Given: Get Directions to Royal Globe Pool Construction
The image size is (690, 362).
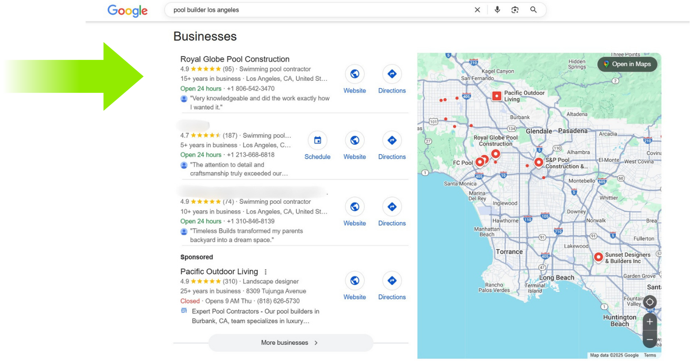Looking at the screenshot, I should tap(392, 80).
